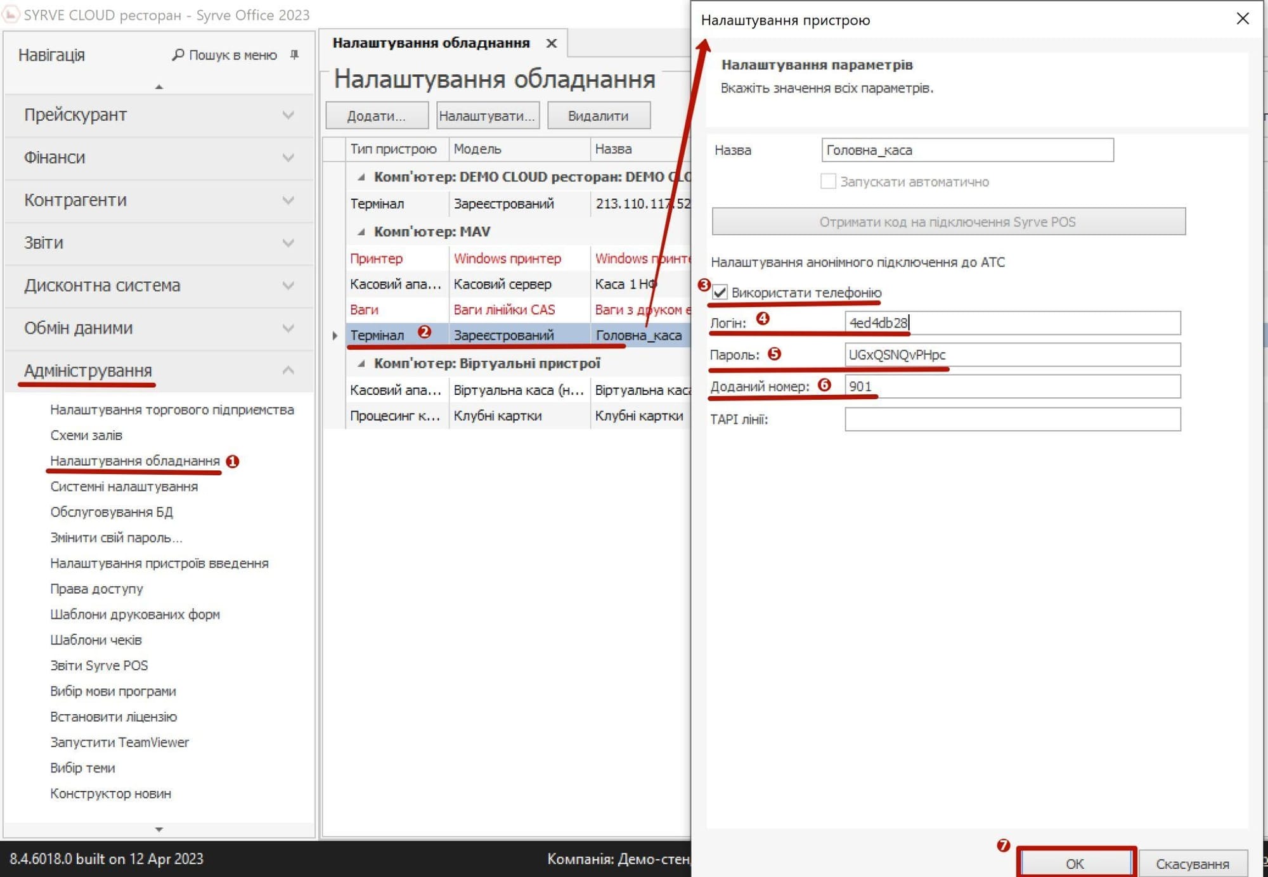Image resolution: width=1268 pixels, height=877 pixels.
Task: Sort by the Модель column header
Action: [519, 149]
